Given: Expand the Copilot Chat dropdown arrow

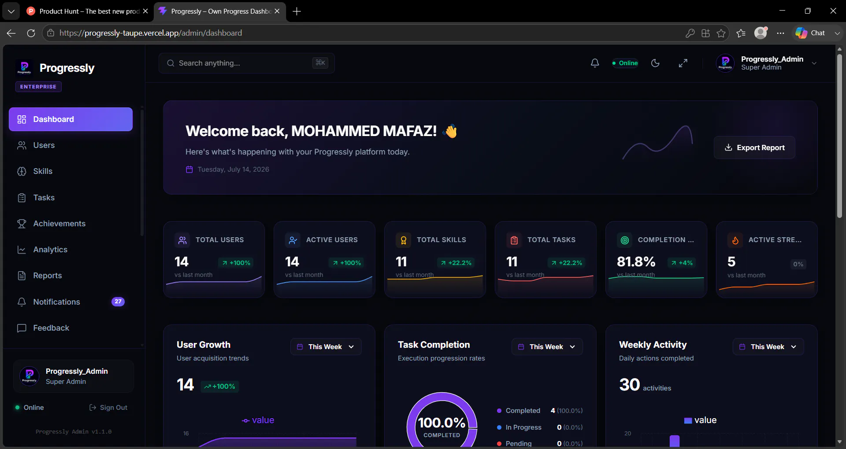Looking at the screenshot, I should tap(837, 33).
